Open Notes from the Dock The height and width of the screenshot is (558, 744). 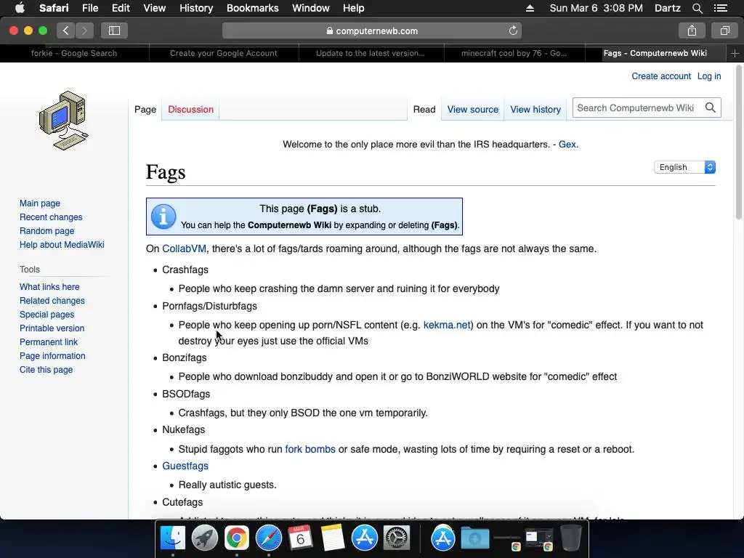point(333,538)
